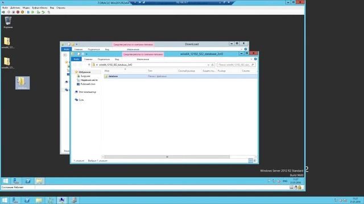Select the lower win64_121 folder on the desktop
The image size is (364, 204).
tap(7, 63)
